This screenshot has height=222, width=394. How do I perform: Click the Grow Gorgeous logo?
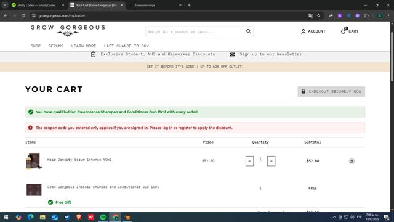pos(68,31)
